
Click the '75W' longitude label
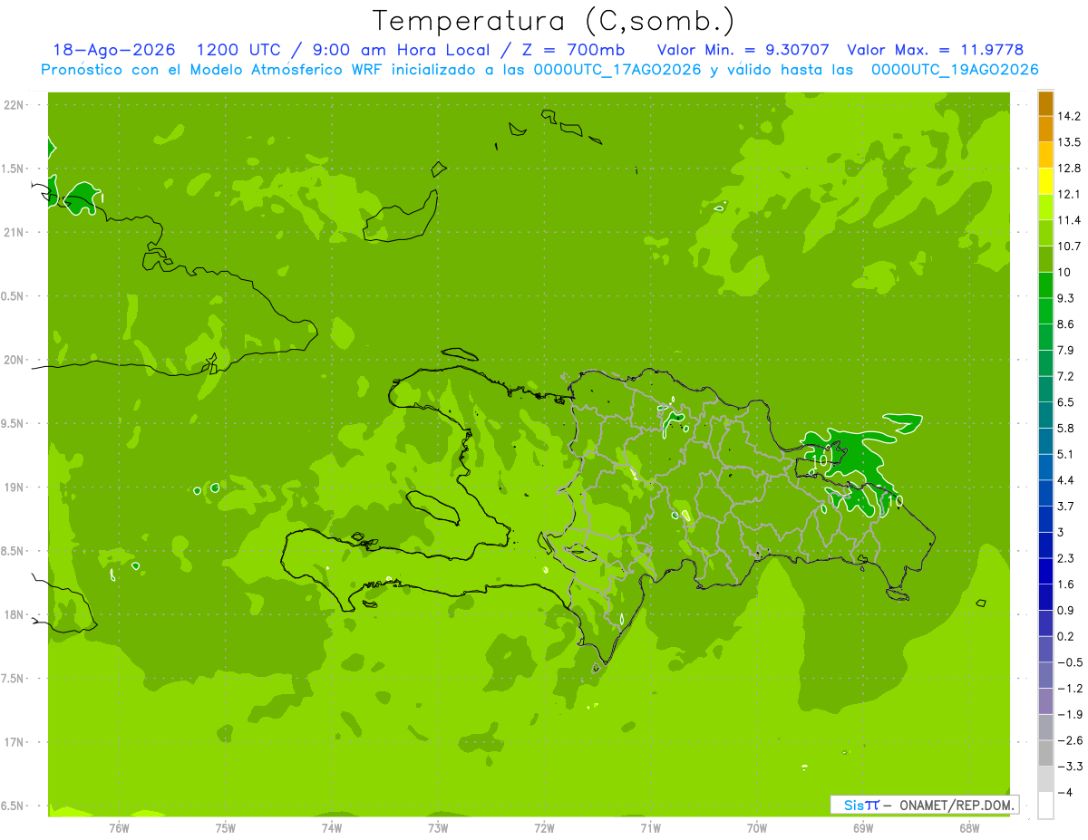click(x=226, y=826)
